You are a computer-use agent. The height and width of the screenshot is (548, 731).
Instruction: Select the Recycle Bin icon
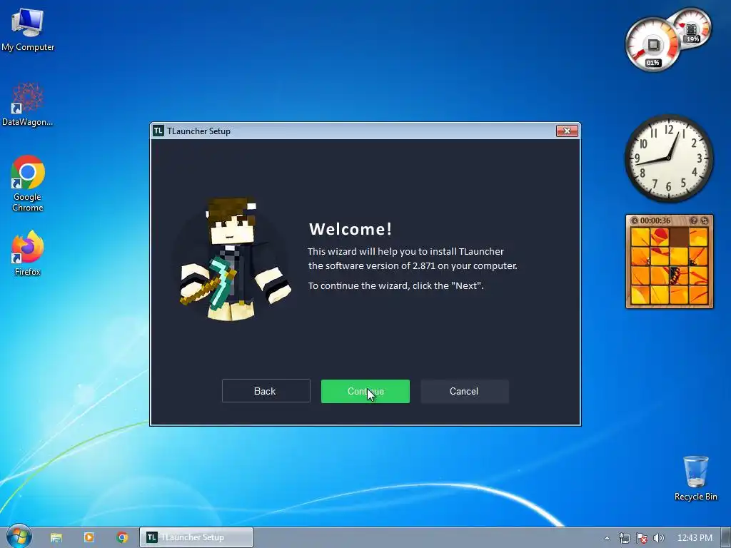click(695, 478)
